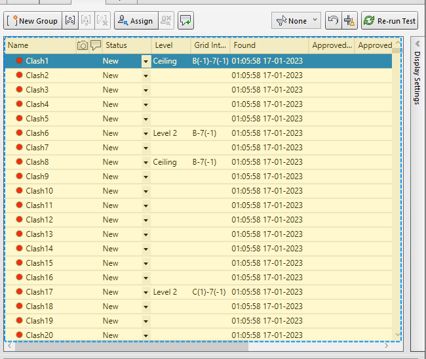Open the Assign clash dialog
This screenshot has height=359, width=426.
(x=134, y=21)
